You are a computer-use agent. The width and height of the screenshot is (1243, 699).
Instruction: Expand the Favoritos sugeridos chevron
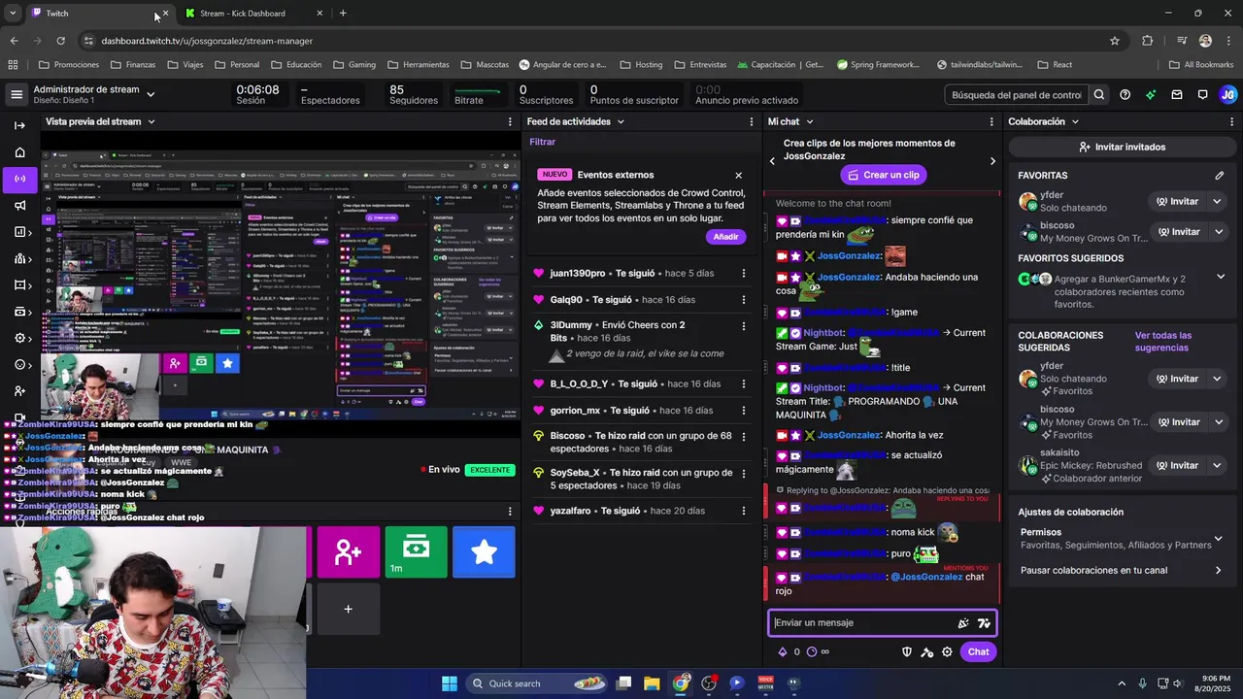click(1221, 278)
